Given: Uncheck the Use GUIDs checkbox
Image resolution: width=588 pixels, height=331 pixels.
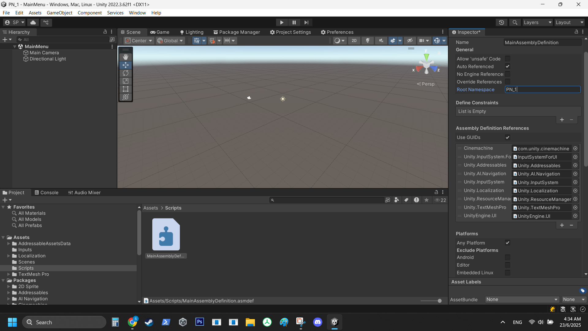Looking at the screenshot, I should pos(508,137).
